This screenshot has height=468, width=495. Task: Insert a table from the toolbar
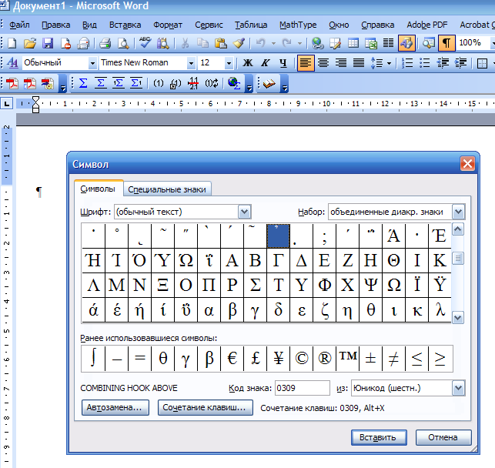[353, 43]
